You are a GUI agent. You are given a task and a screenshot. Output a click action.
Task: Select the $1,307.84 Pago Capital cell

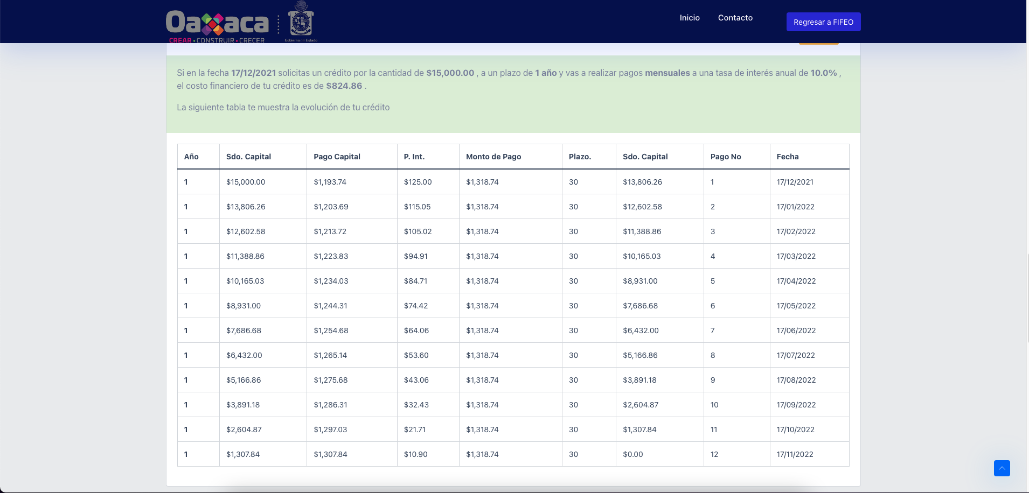[330, 454]
